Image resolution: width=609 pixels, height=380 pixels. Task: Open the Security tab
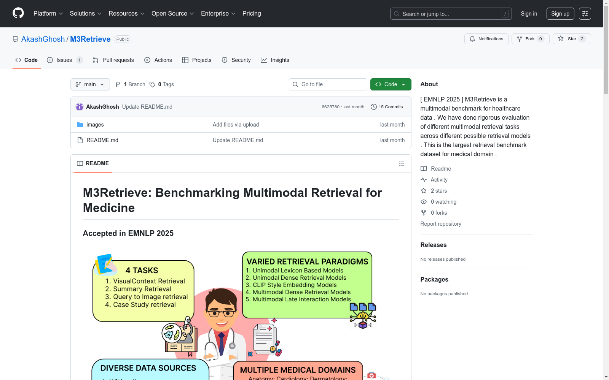click(236, 60)
